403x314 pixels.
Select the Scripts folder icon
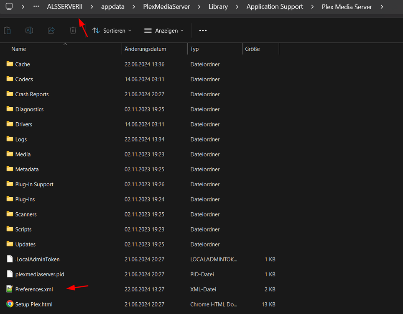(x=10, y=229)
